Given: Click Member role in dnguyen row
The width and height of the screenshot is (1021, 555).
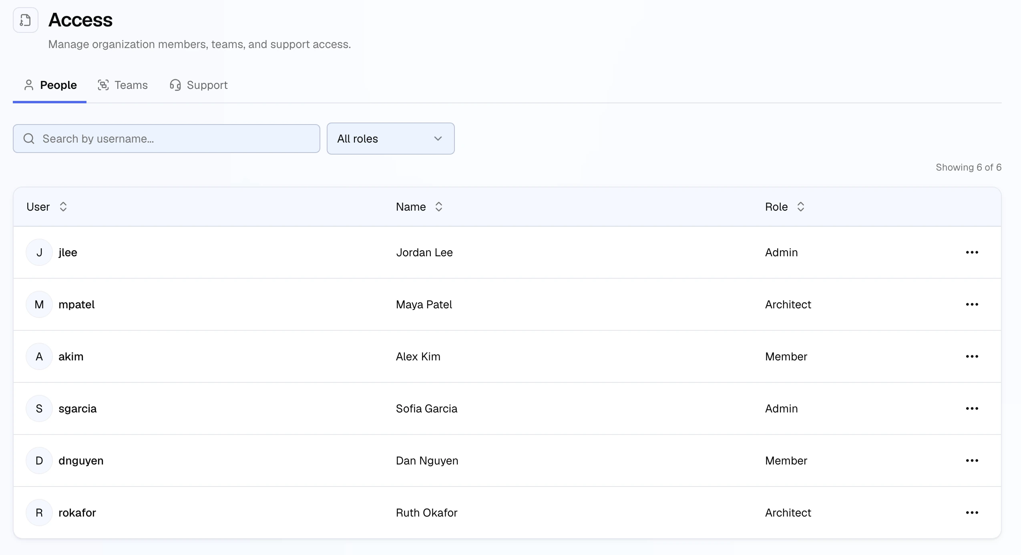Looking at the screenshot, I should [786, 460].
